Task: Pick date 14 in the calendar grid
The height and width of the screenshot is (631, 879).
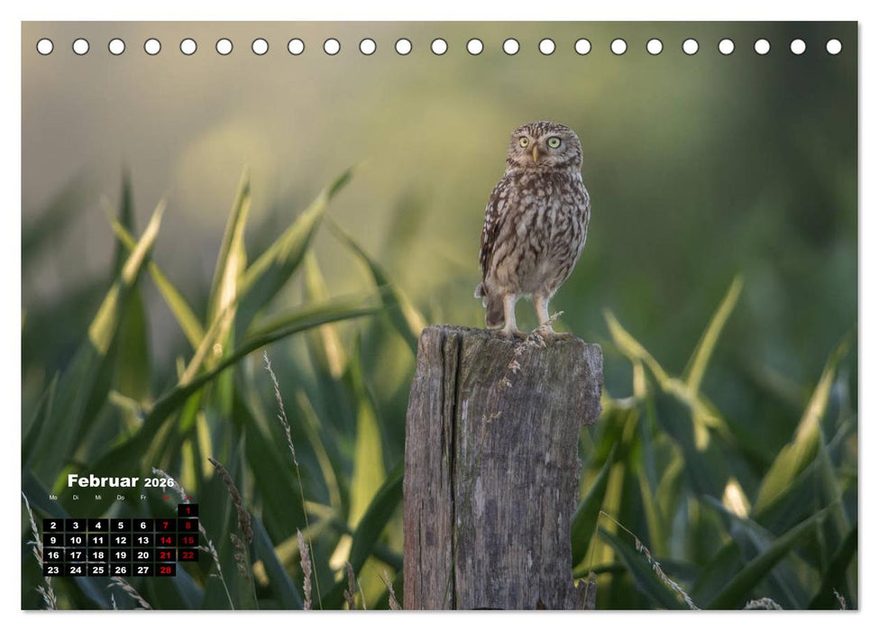Action: 165,541
